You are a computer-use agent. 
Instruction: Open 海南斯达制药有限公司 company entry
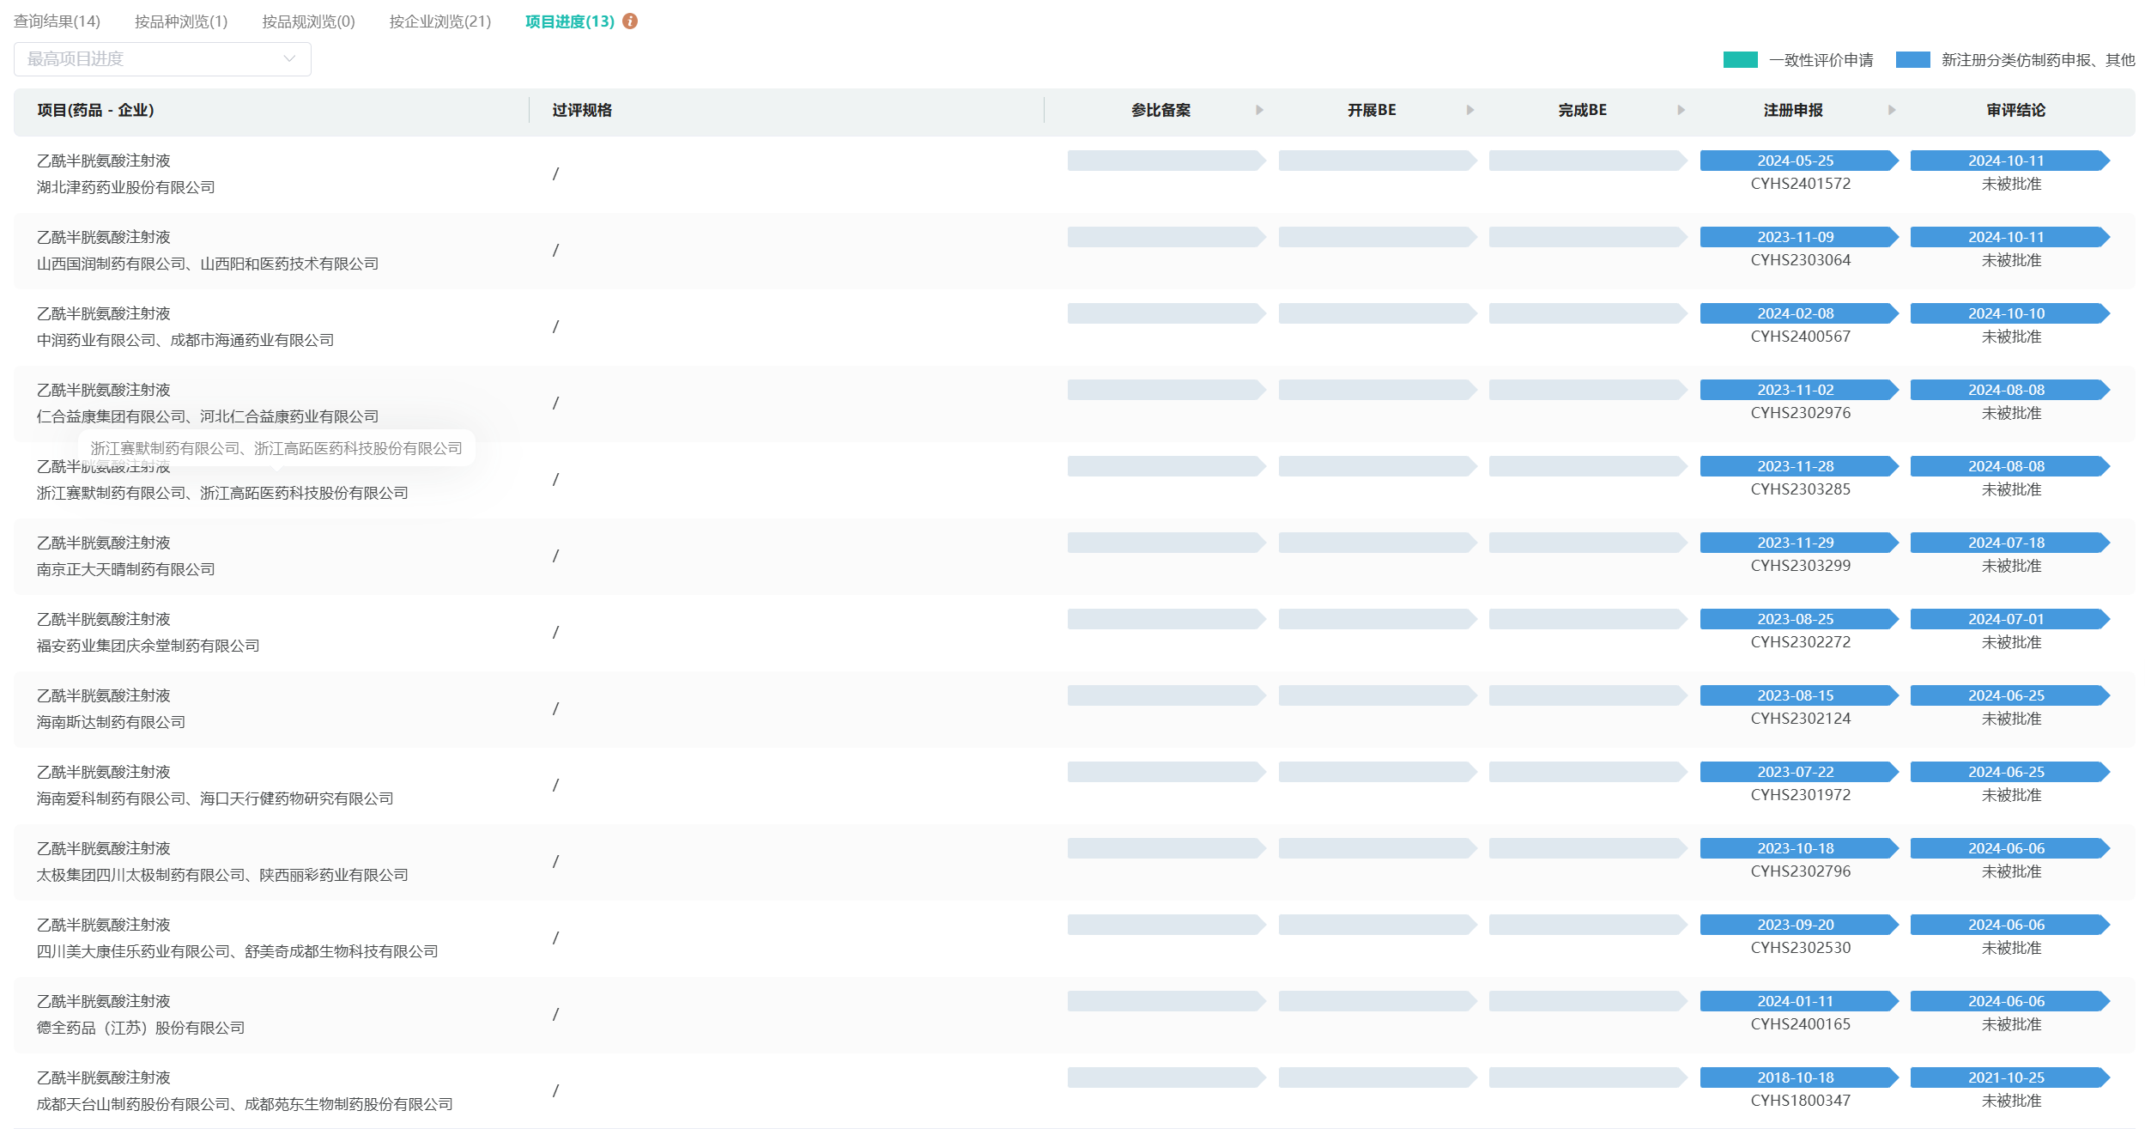111,722
